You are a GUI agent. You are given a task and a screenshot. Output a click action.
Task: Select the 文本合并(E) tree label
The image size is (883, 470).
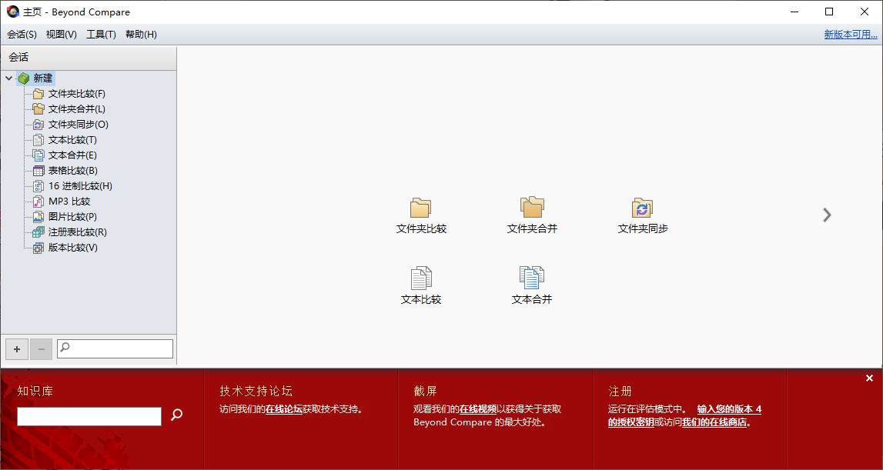coord(72,155)
